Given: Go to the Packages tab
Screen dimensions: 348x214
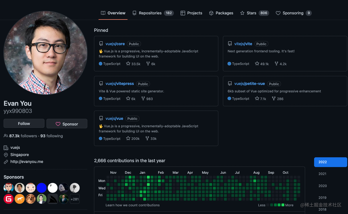Looking at the screenshot, I should pyautogui.click(x=221, y=13).
